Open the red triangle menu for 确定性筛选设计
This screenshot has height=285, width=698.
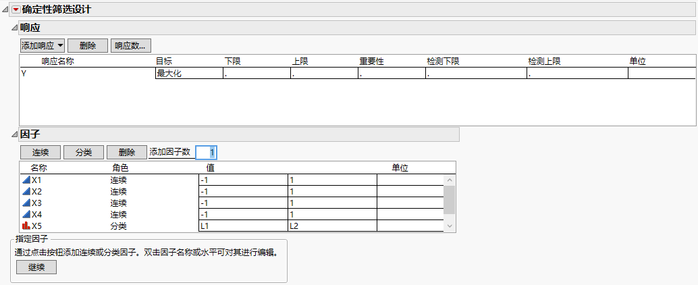click(16, 9)
